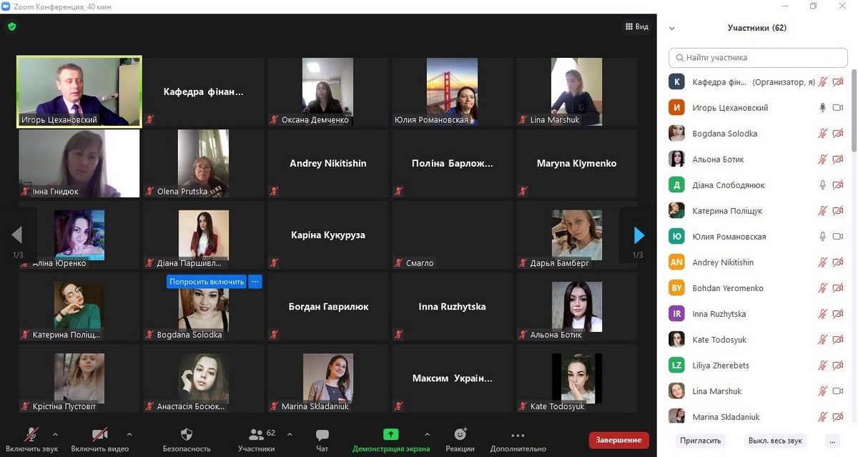Collapse the Участники panel chevron
Image resolution: width=858 pixels, height=457 pixels.
tap(671, 29)
